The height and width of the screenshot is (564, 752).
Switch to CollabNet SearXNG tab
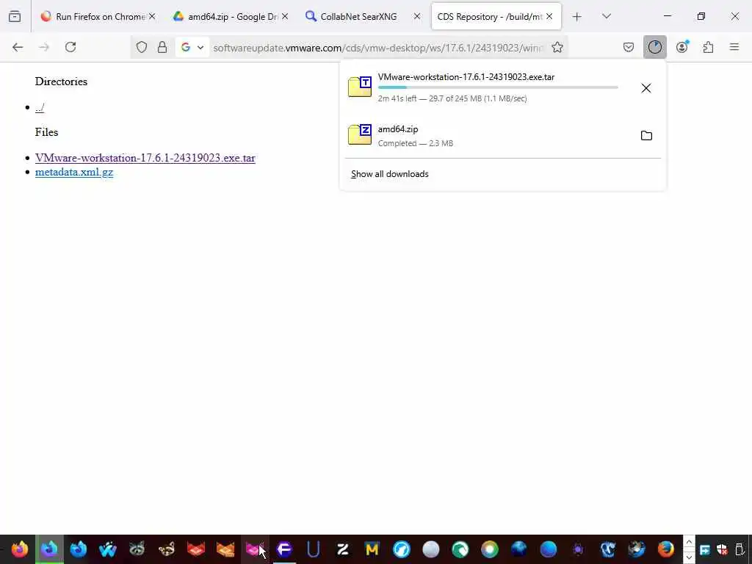click(x=364, y=17)
